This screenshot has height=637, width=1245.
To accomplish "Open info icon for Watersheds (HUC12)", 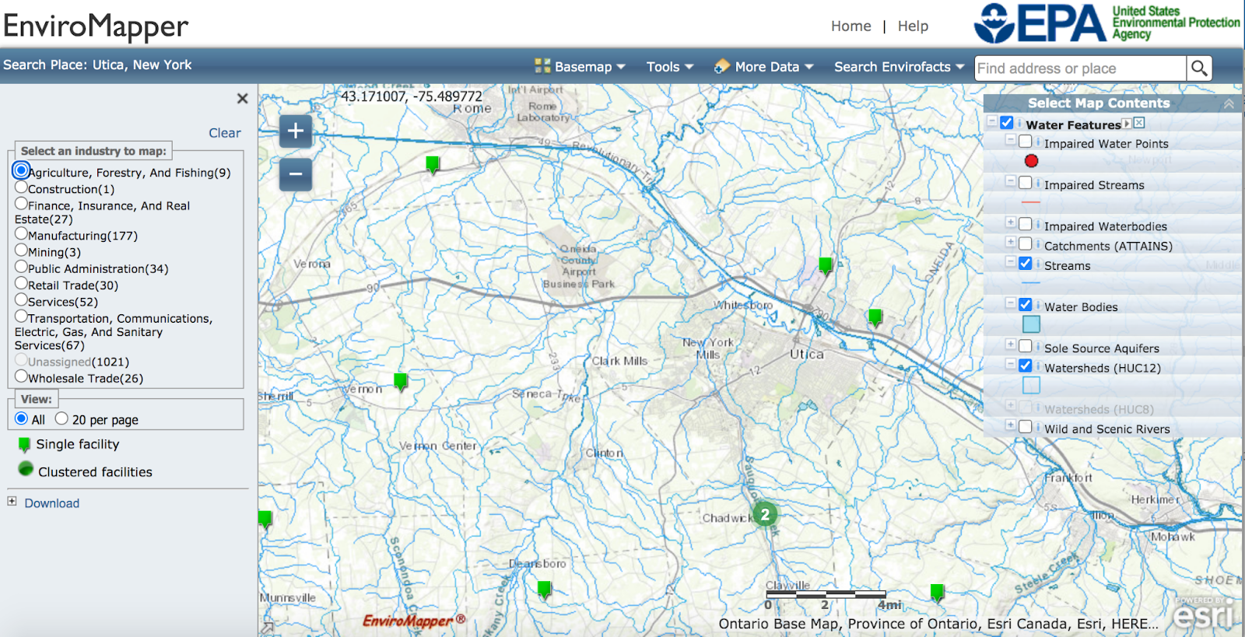I will (1038, 366).
